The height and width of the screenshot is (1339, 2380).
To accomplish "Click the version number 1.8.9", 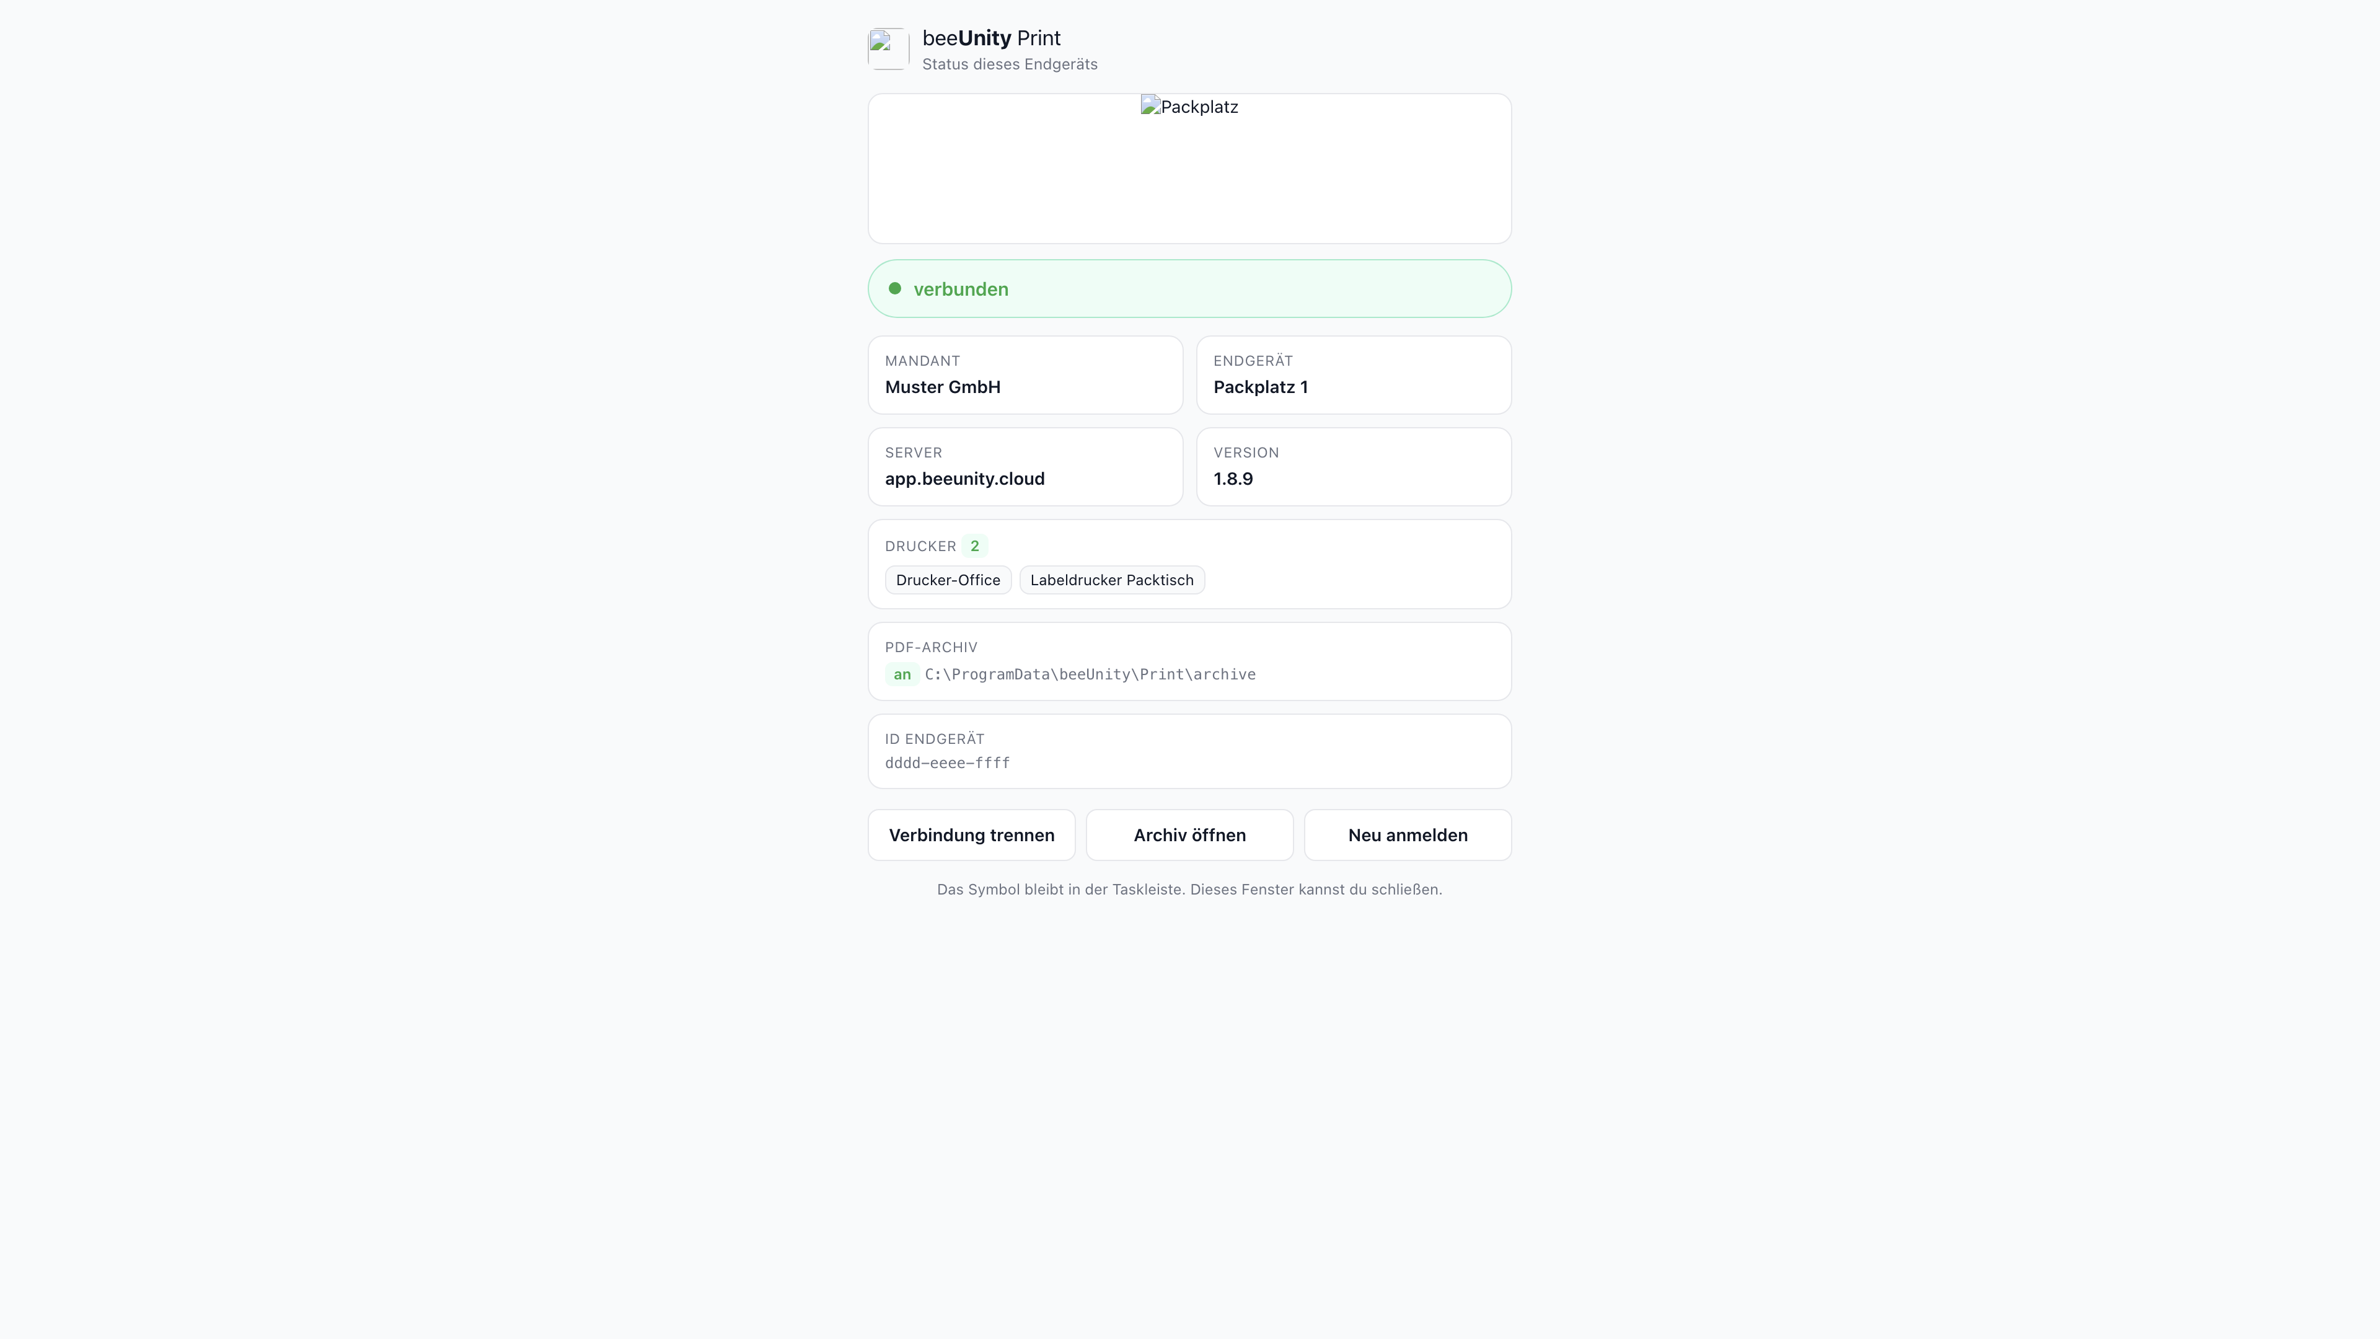I will pyautogui.click(x=1233, y=479).
